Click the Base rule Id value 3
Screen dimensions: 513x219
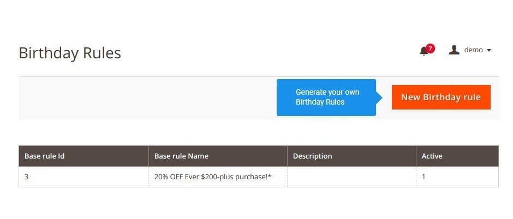coord(27,177)
